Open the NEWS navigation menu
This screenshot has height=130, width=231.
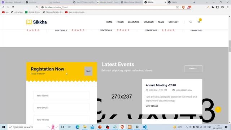coord(161,22)
